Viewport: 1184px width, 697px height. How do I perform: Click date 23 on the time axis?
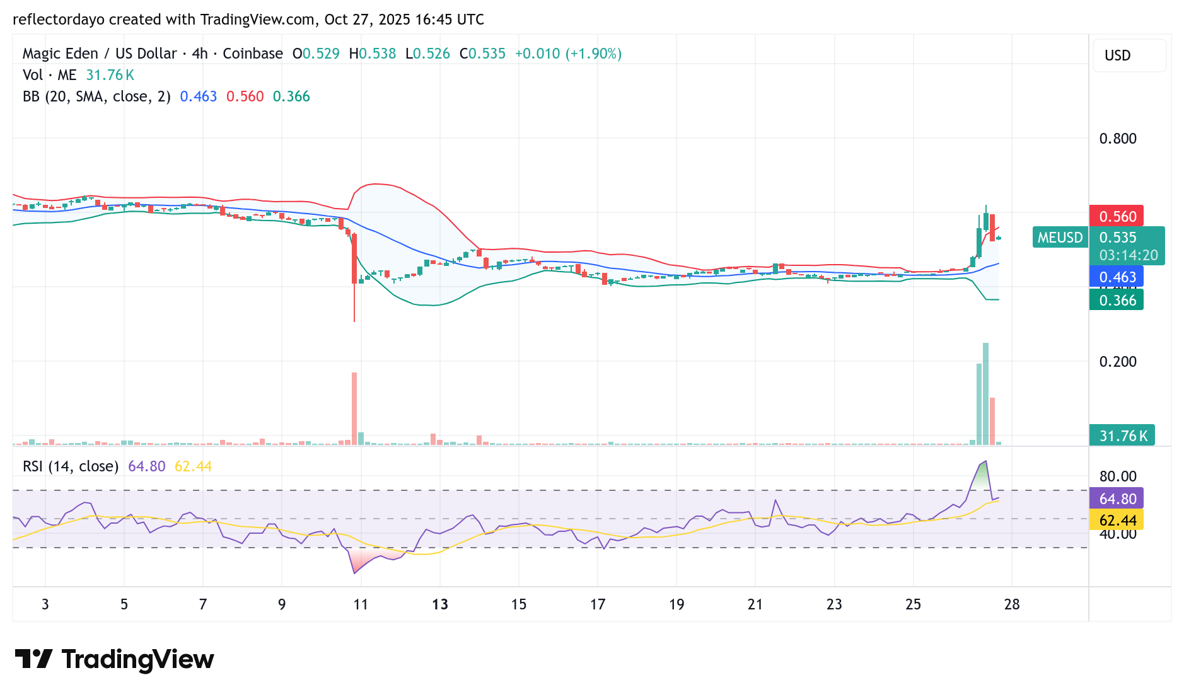click(x=834, y=604)
